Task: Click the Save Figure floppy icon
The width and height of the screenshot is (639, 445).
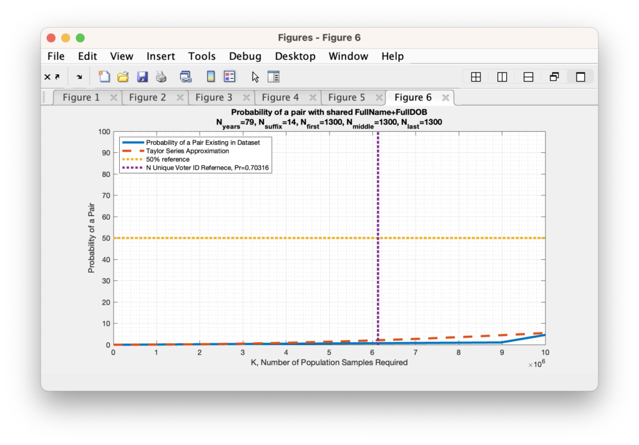Action: click(x=142, y=77)
